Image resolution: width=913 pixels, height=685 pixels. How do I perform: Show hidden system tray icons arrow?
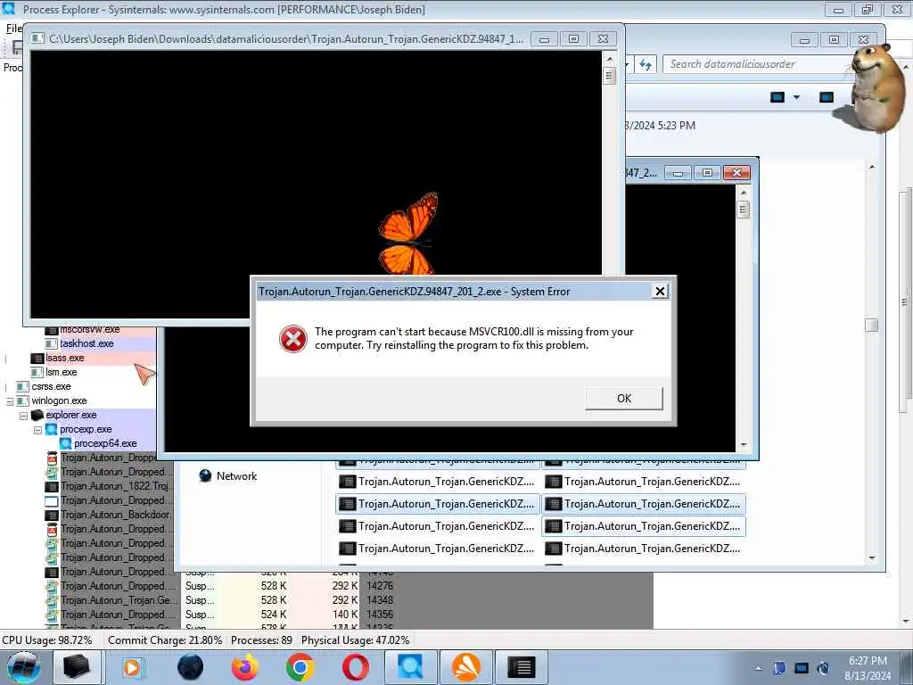click(758, 669)
